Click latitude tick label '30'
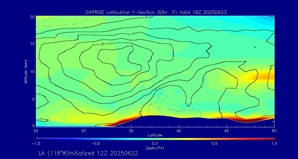 pos(83,131)
